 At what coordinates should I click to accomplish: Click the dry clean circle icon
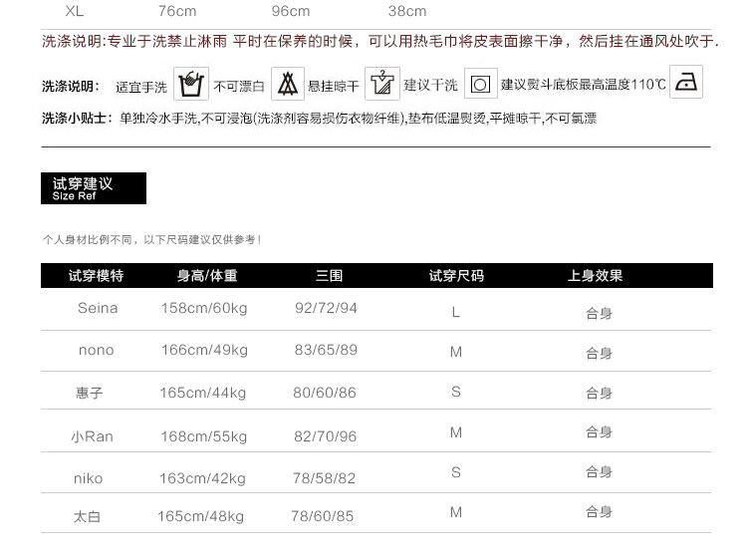[x=481, y=84]
